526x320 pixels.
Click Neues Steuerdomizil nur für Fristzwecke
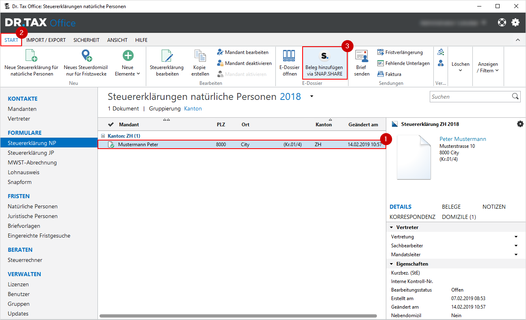click(86, 63)
